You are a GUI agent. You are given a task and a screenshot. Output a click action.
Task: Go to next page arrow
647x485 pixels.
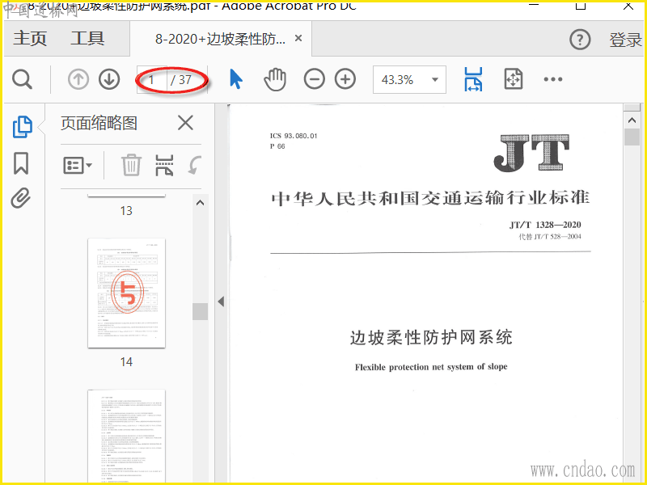pos(109,79)
